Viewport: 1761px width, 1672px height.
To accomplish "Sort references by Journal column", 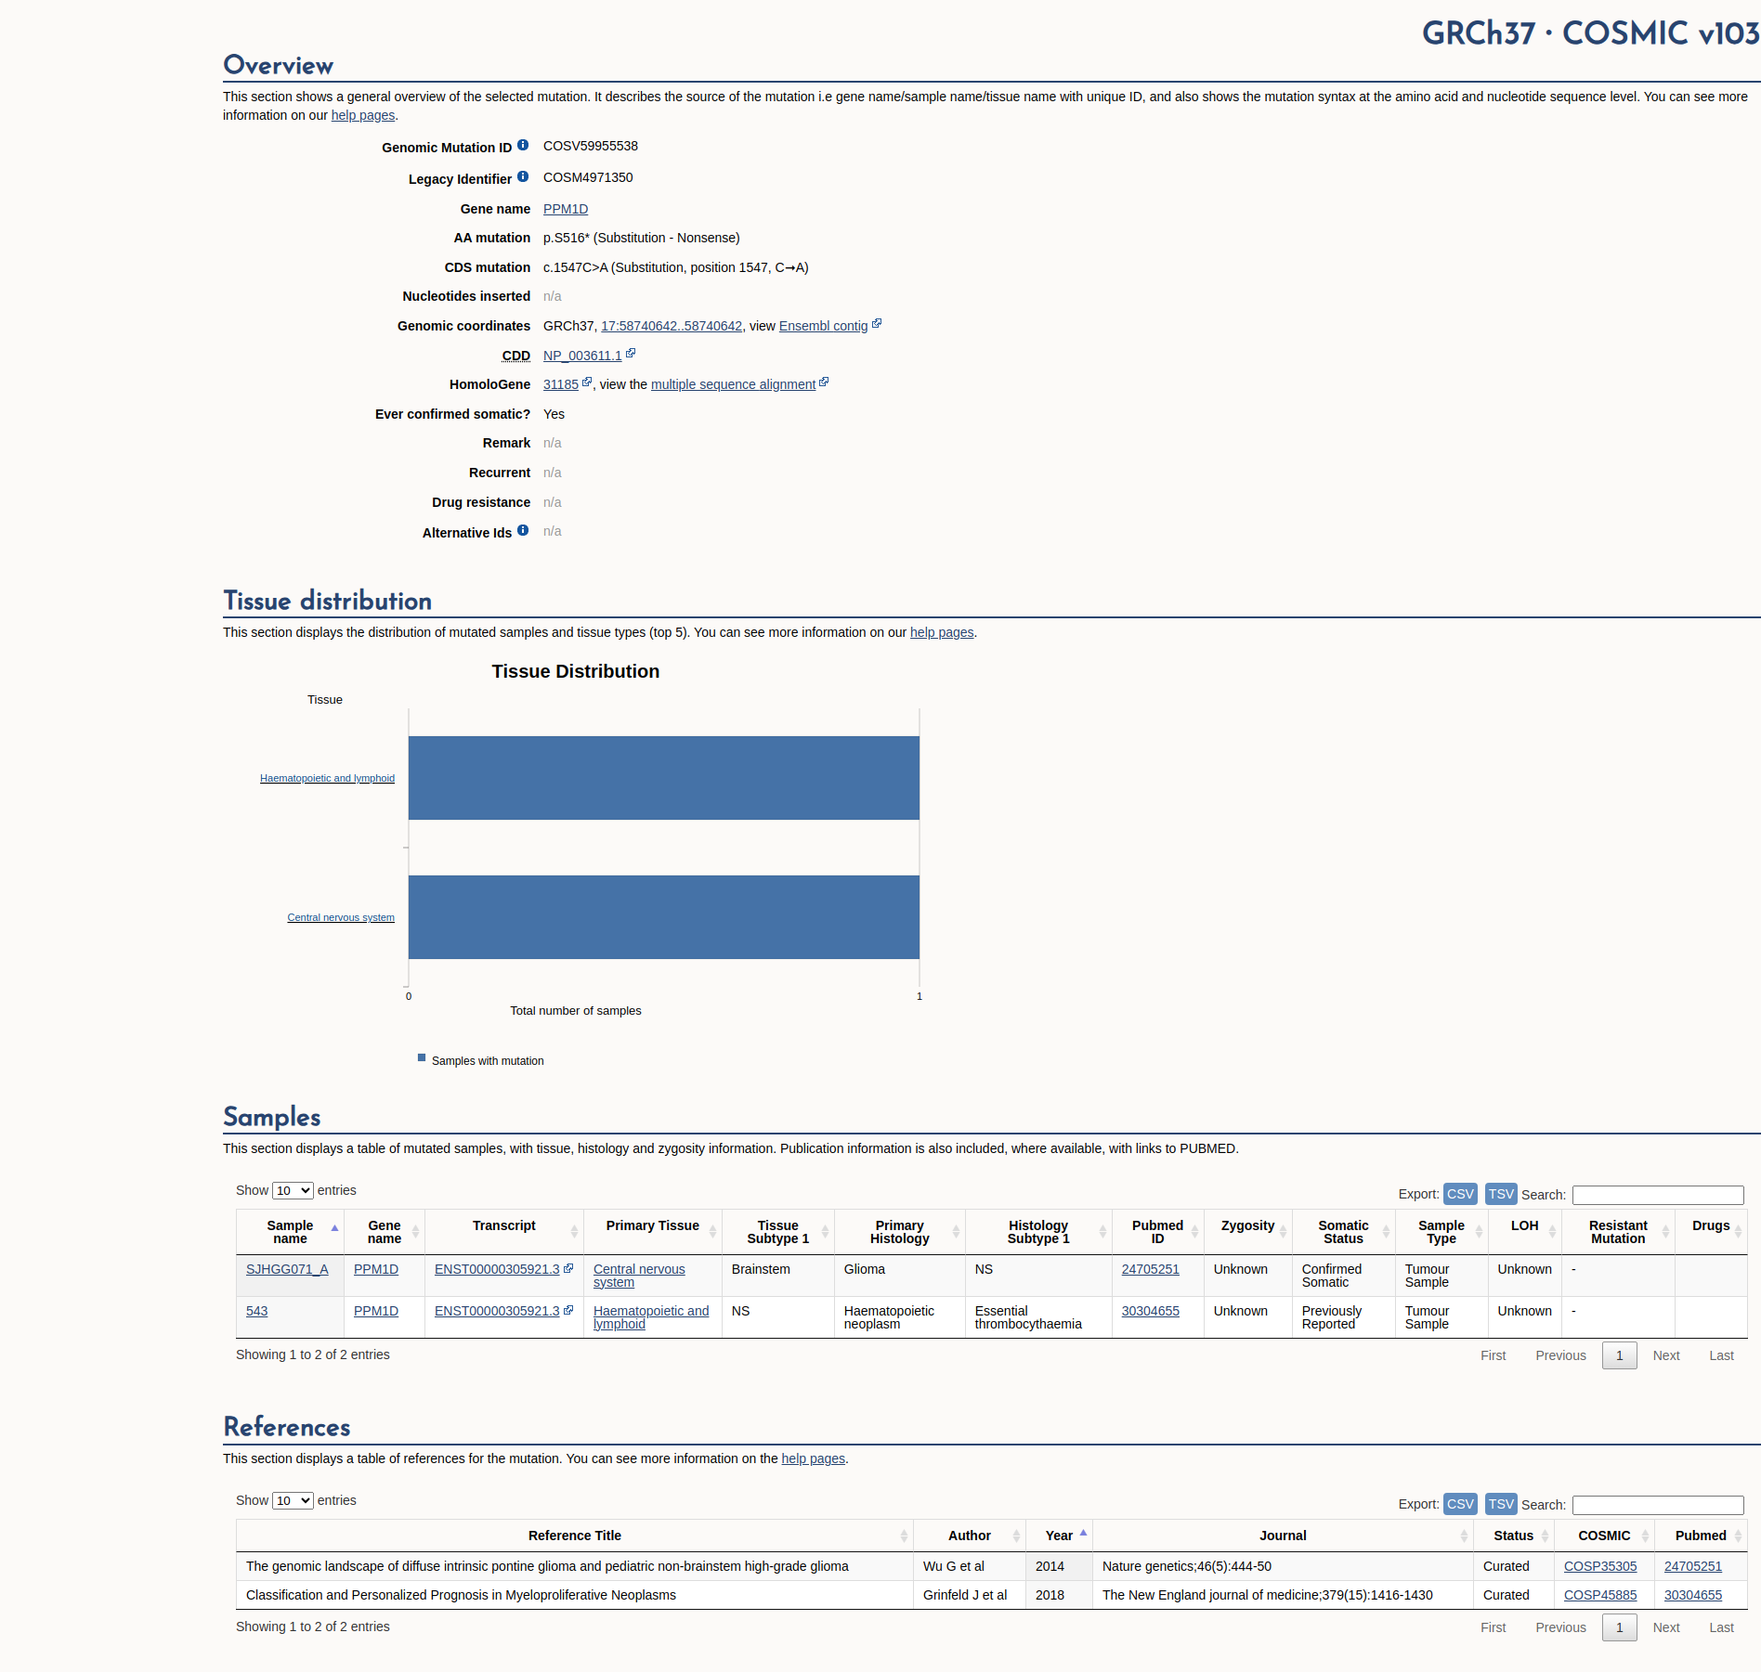I will click(1283, 1536).
